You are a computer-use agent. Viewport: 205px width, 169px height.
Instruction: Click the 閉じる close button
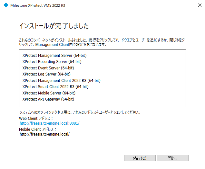[x=172, y=158]
